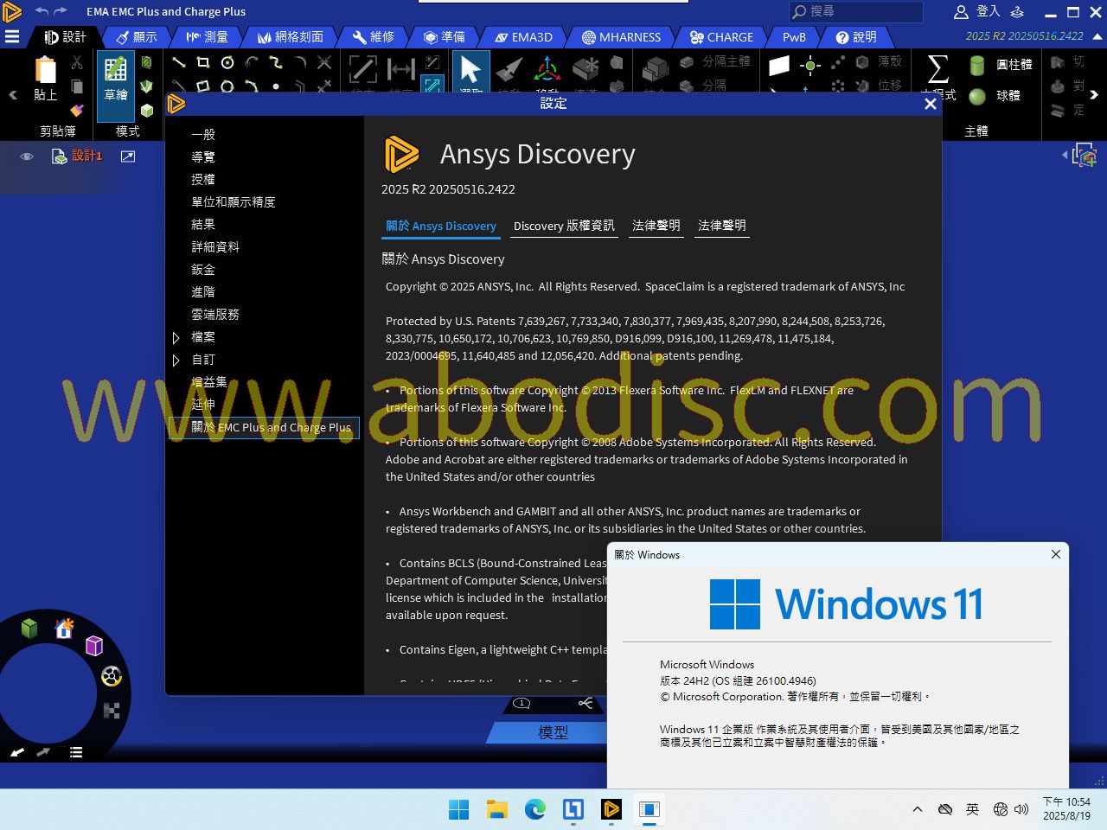Insert a Cylinder (圓柱體) body
This screenshot has width=1107, height=830.
pyautogui.click(x=1001, y=65)
